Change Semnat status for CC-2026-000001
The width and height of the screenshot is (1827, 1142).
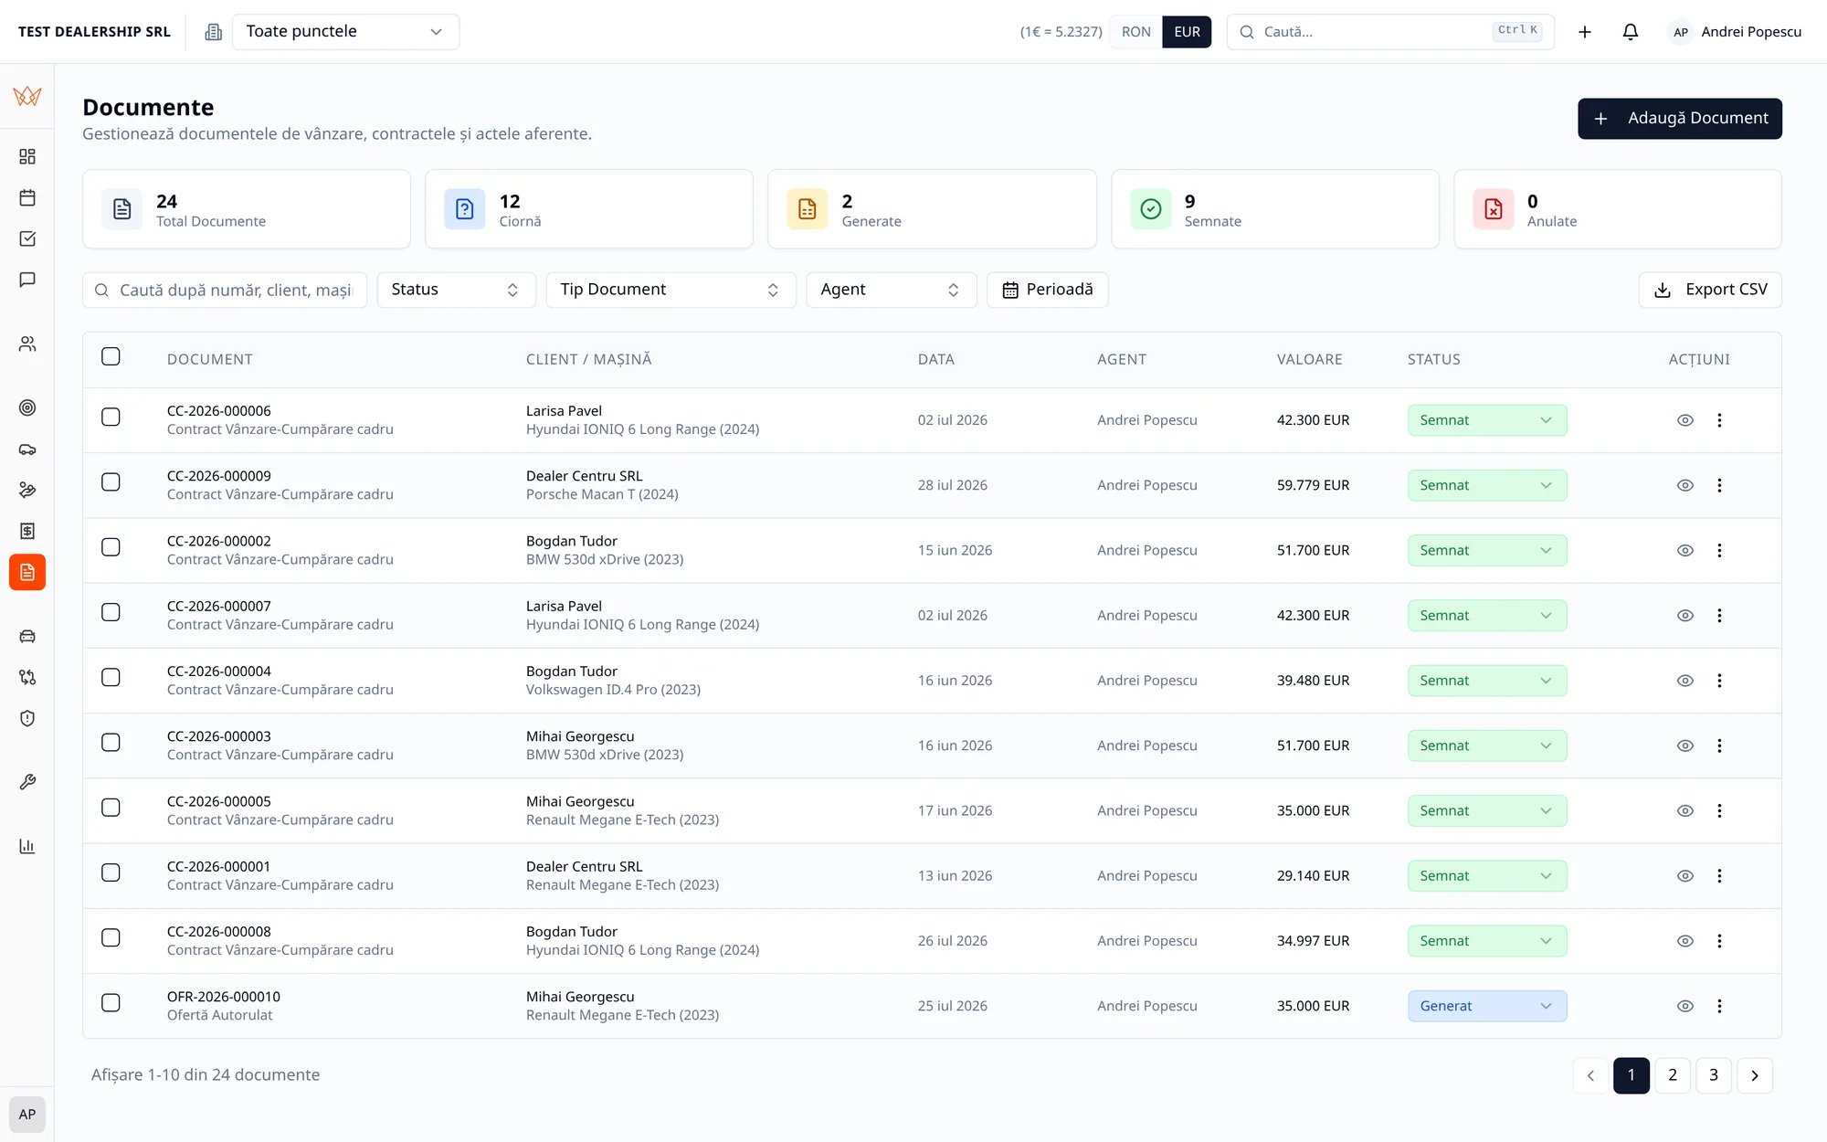tap(1487, 876)
